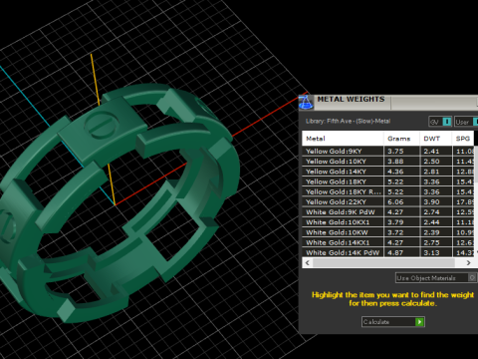Sort by the Grams column header
This screenshot has height=359, width=478.
pyautogui.click(x=401, y=139)
